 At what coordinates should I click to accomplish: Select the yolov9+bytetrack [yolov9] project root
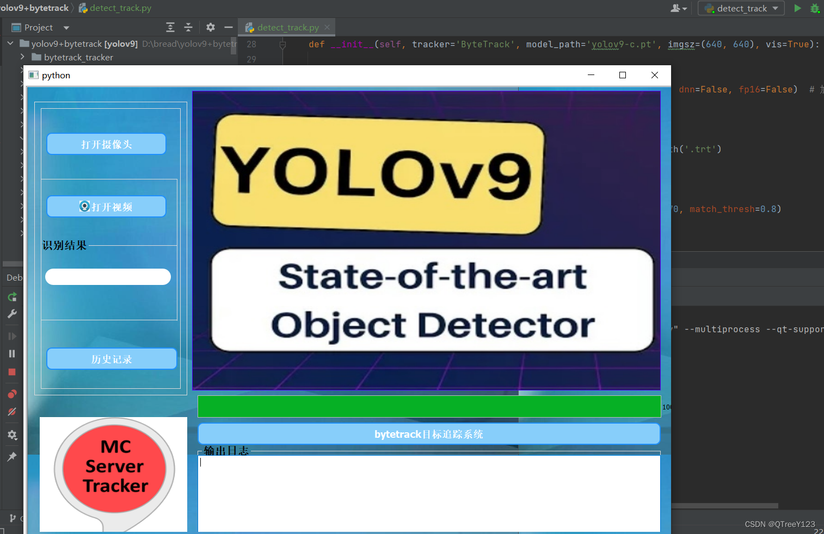[x=84, y=44]
